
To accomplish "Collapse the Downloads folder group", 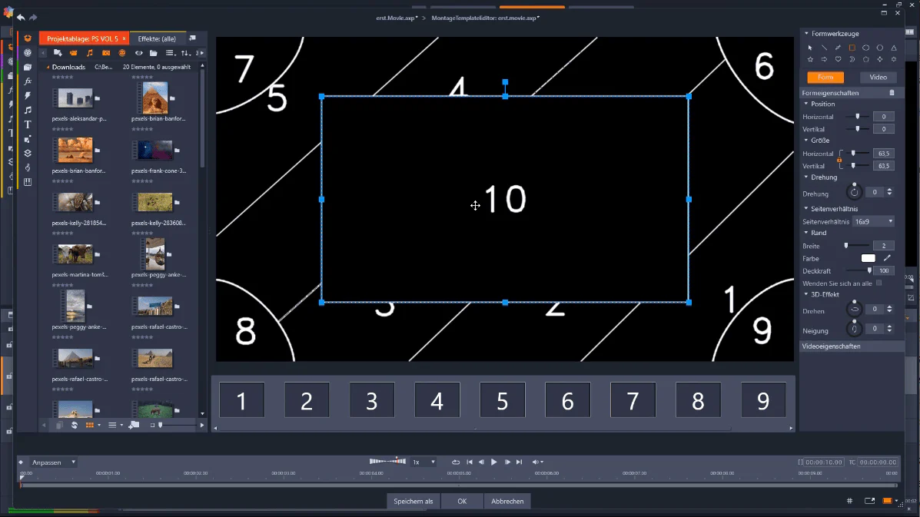I will coord(48,67).
